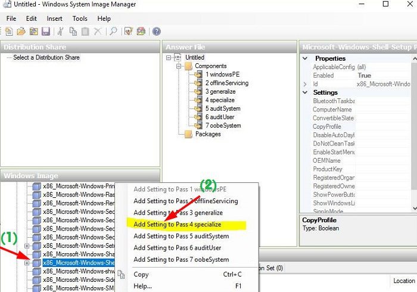The image size is (417, 292).
Task: Click the Validate Answer File toolbar icon
Action: pyautogui.click(x=129, y=32)
